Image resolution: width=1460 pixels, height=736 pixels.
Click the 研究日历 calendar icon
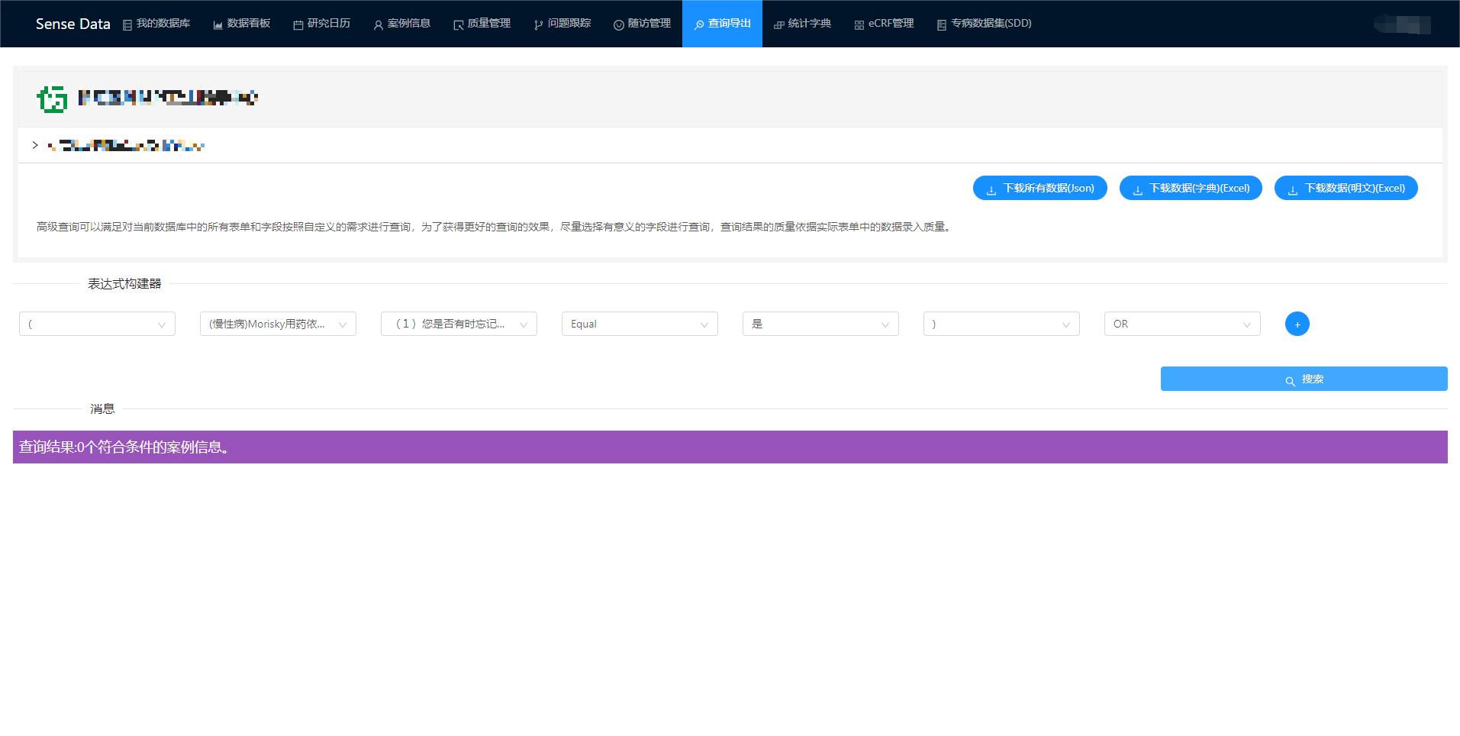tap(298, 25)
